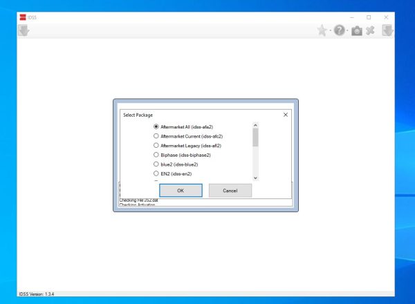Viewport: 415px width, 304px height.
Task: Close Select Package dialog with X
Action: tap(286, 115)
